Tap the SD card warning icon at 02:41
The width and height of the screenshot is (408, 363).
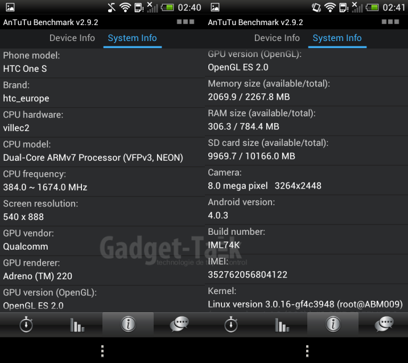344,8
